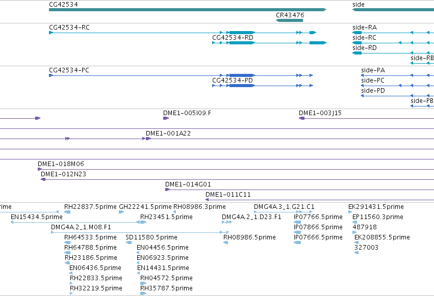Click the IP07666.5prime EST label
This screenshot has width=434, height=296.
pos(318,237)
